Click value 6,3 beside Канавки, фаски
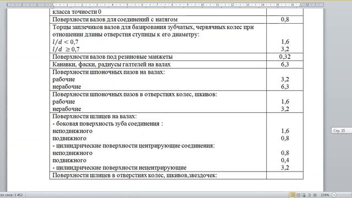The height and width of the screenshot is (198, 352). click(285, 64)
